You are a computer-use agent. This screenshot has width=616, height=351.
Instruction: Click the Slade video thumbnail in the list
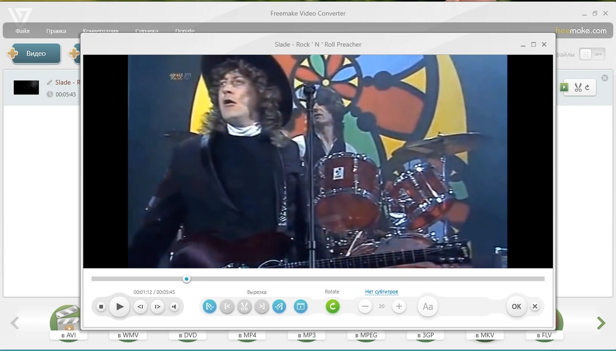click(26, 87)
